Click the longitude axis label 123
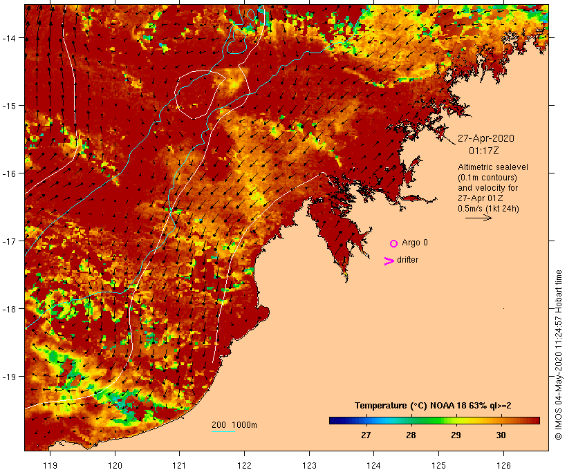Viewport: 567px width, 470px height. (309, 465)
